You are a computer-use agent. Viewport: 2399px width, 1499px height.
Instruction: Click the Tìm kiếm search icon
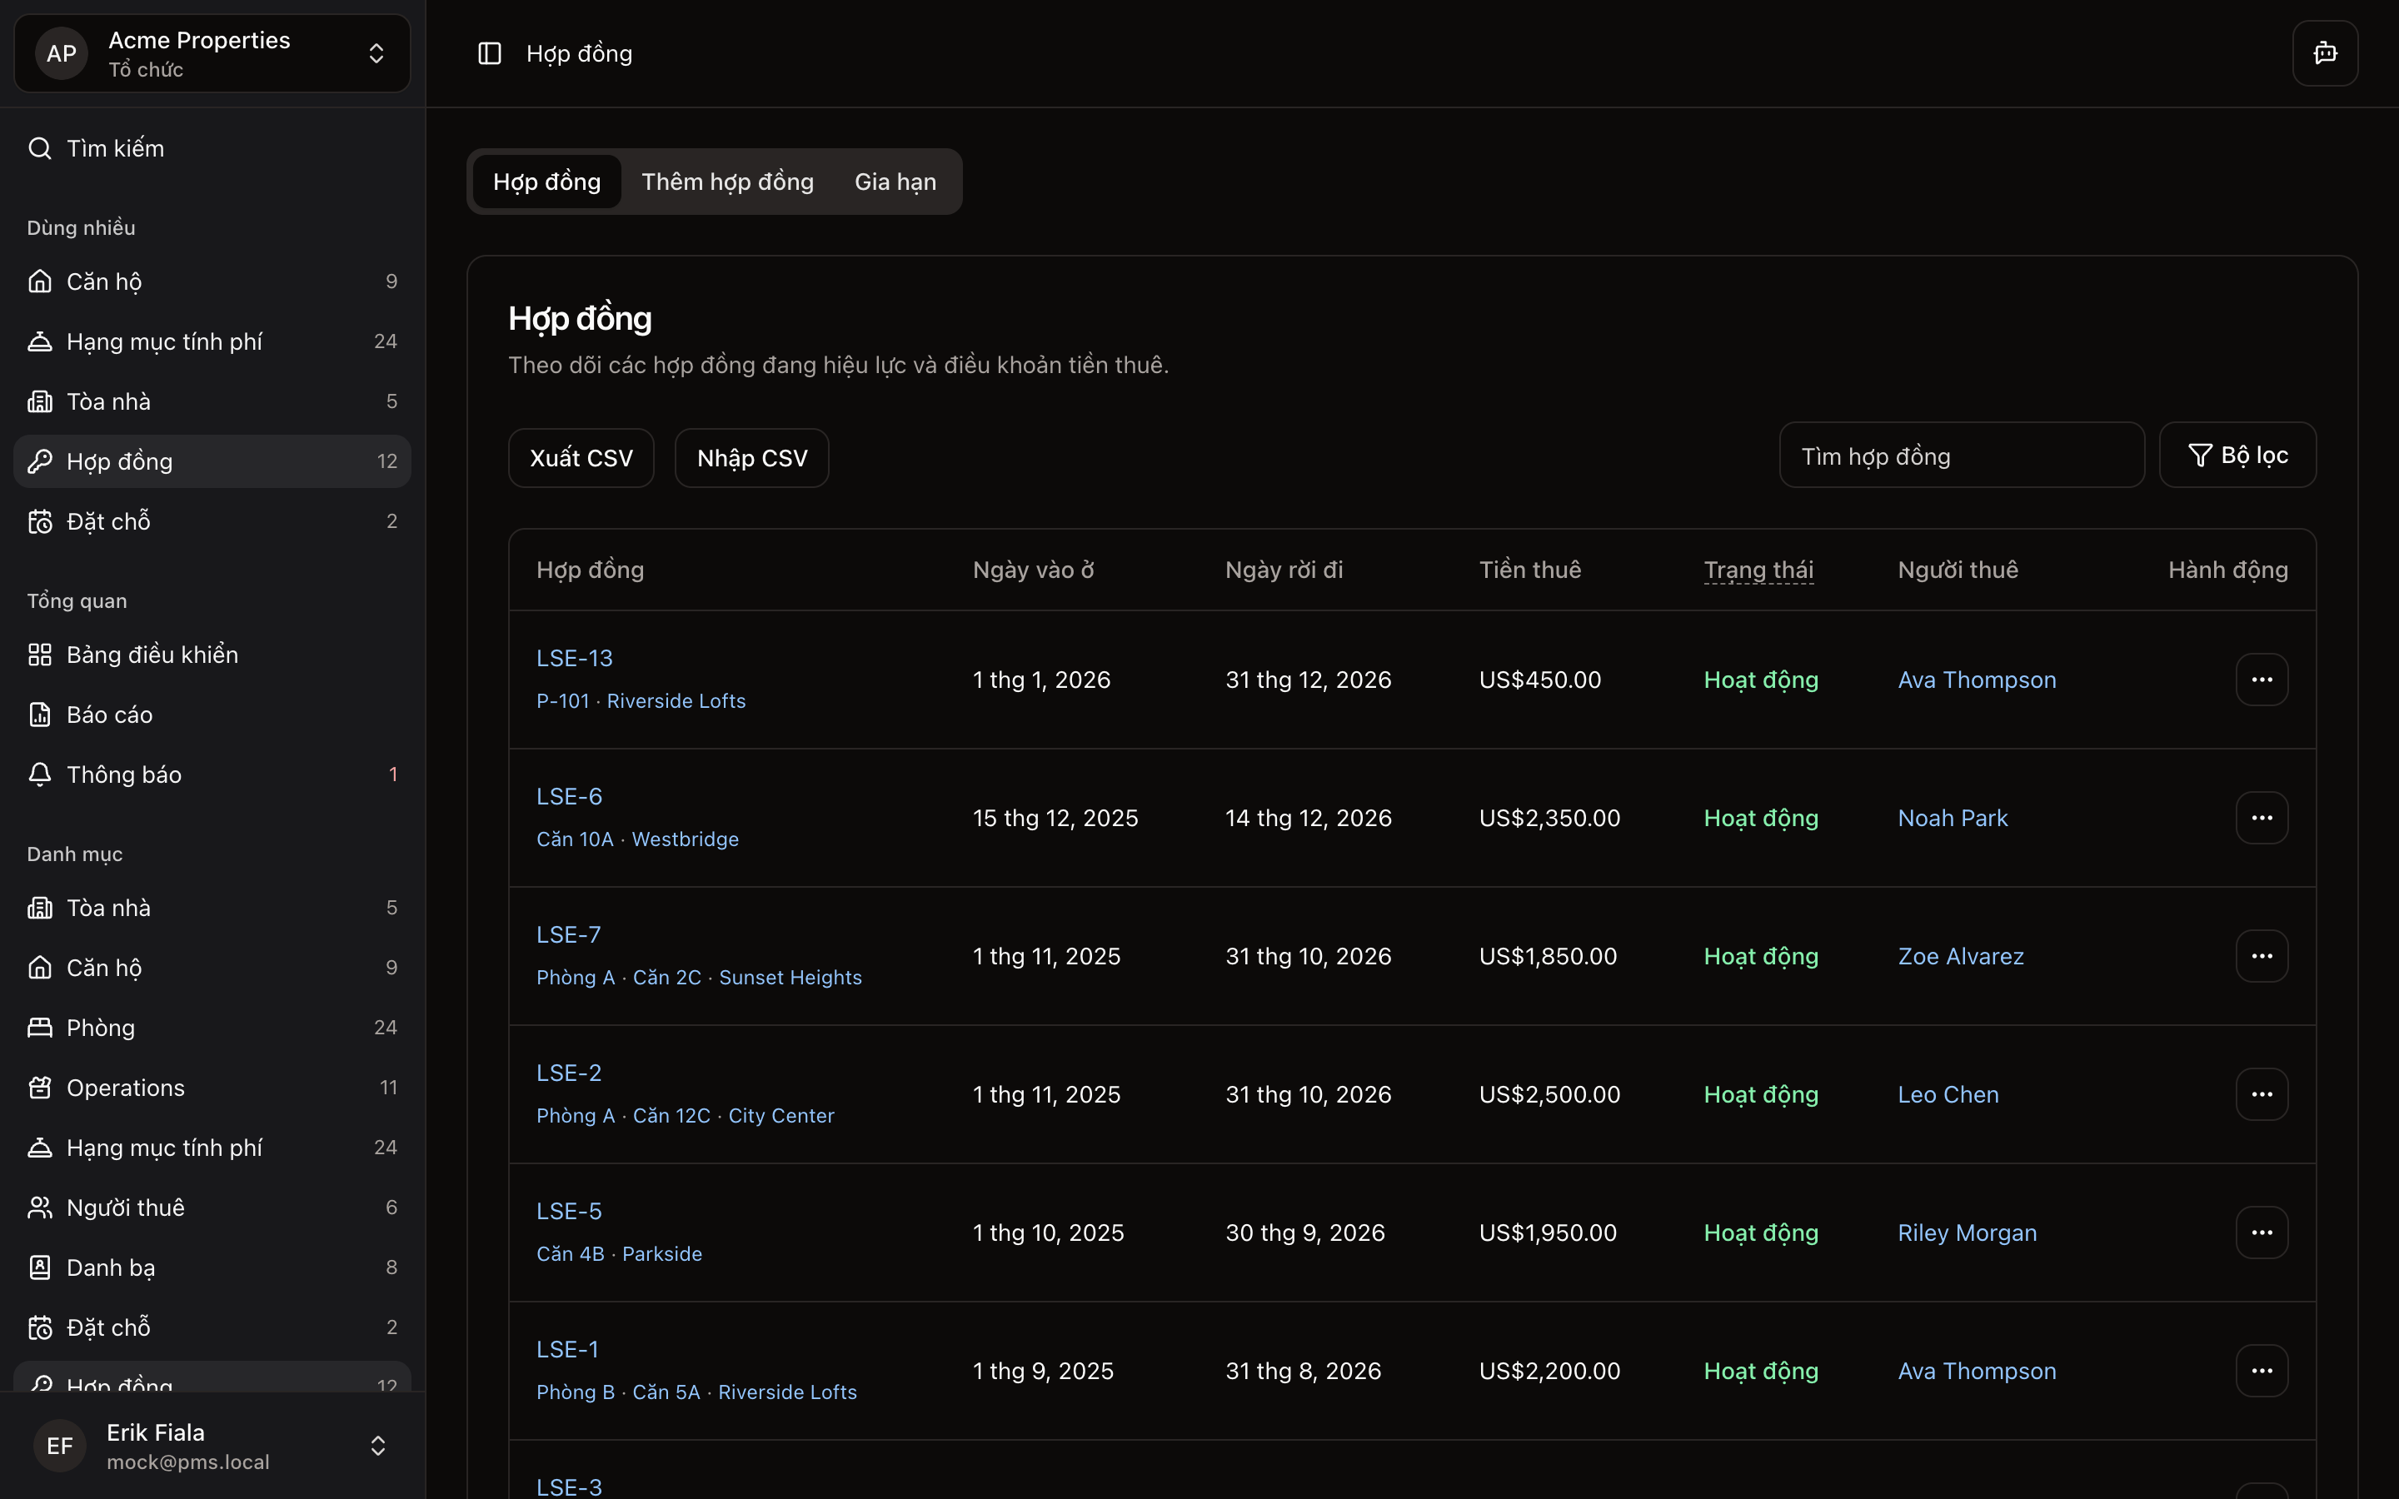click(x=40, y=149)
